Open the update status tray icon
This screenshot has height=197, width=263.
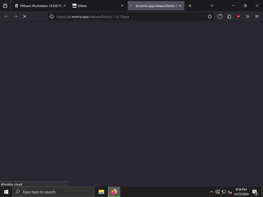(218, 192)
